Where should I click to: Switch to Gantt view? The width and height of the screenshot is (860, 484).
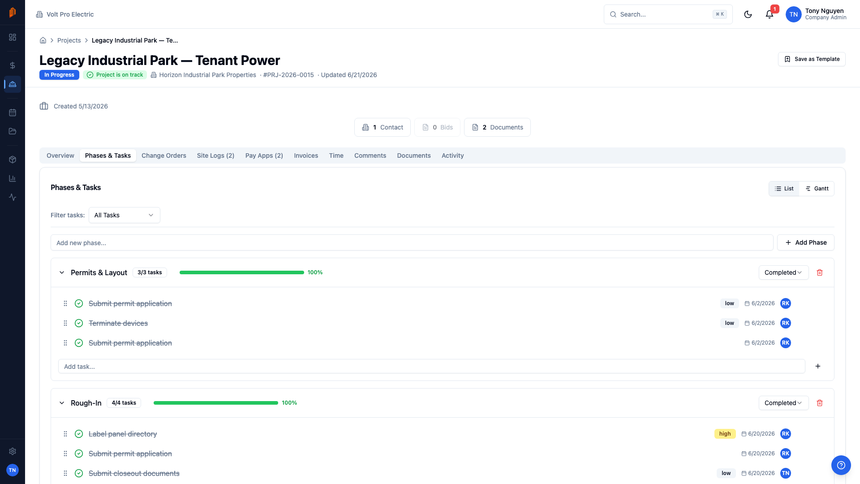[x=817, y=189]
